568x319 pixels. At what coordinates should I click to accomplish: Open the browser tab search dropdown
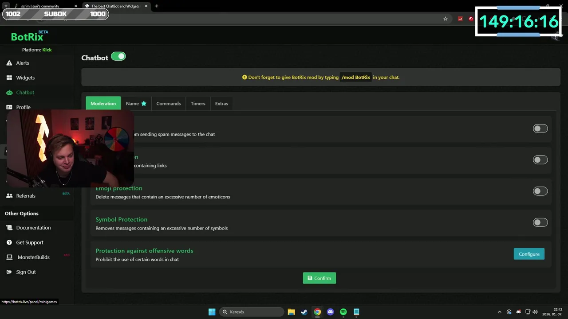tap(6, 6)
